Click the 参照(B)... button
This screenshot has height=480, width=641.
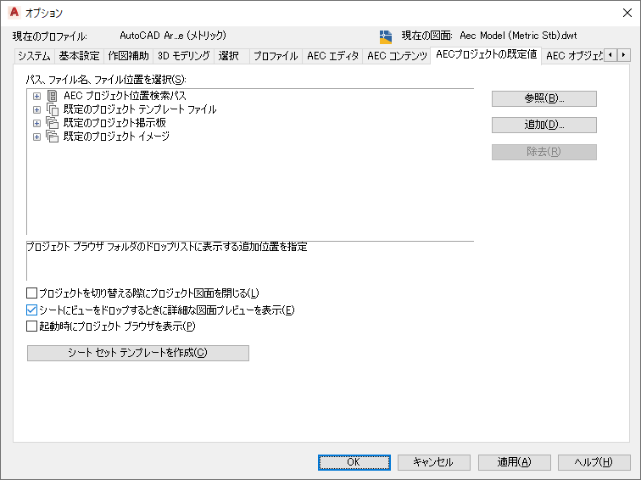point(544,98)
